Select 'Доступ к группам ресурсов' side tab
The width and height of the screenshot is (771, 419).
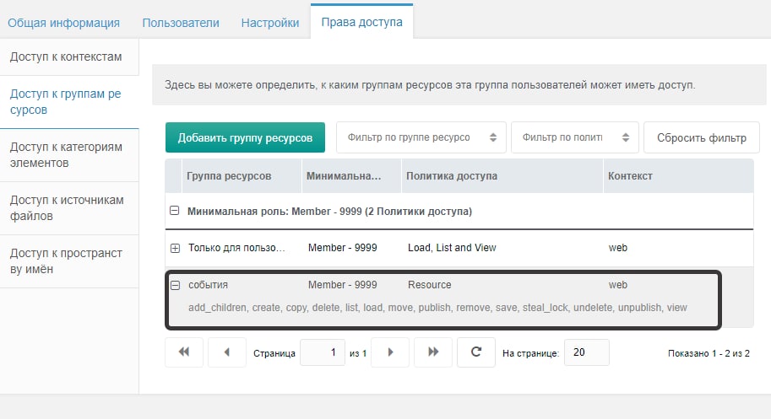(69, 101)
